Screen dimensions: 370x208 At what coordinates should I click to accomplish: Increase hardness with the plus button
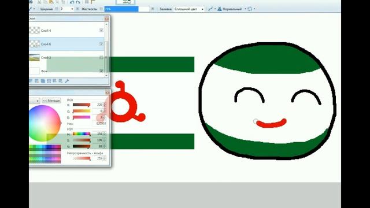point(153,9)
